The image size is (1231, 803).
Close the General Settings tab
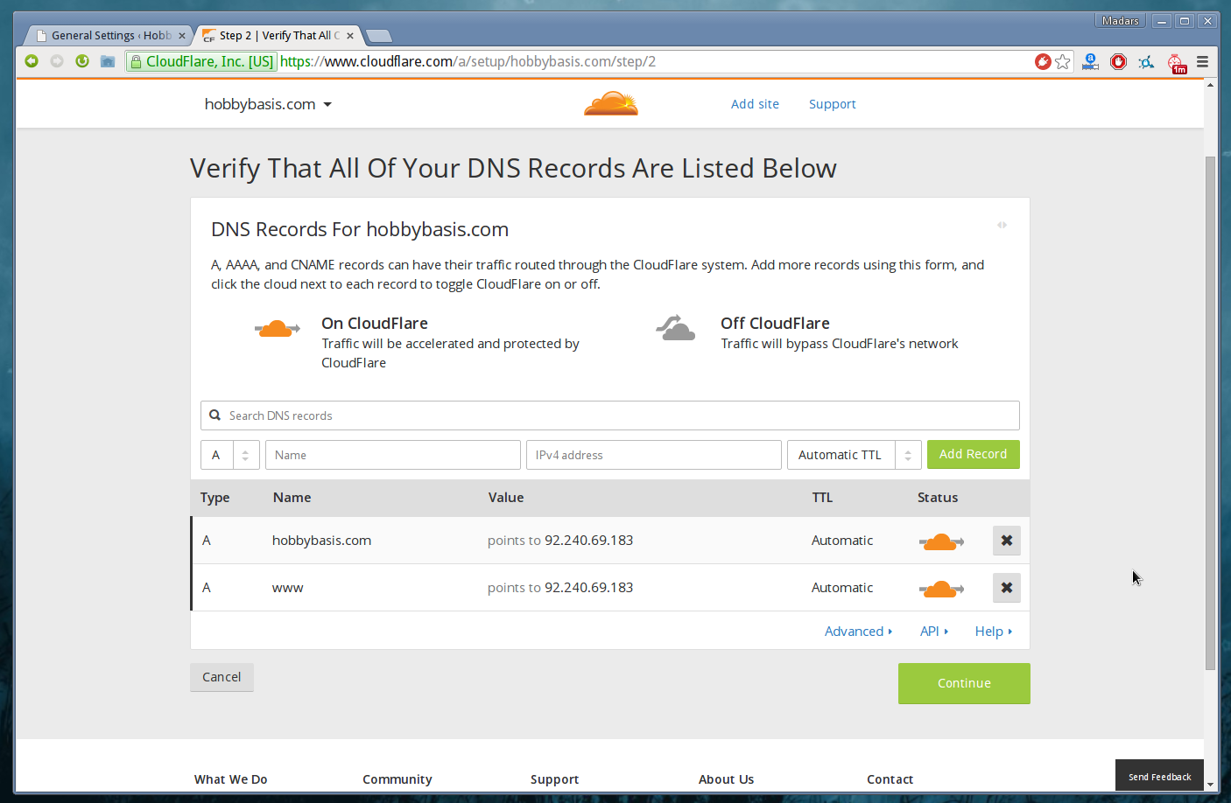coord(182,36)
